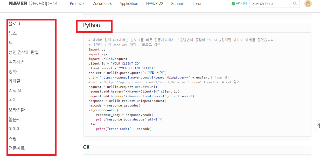Select 지역 in the sidebar
The height and width of the screenshot is (156, 320).
(12, 100)
